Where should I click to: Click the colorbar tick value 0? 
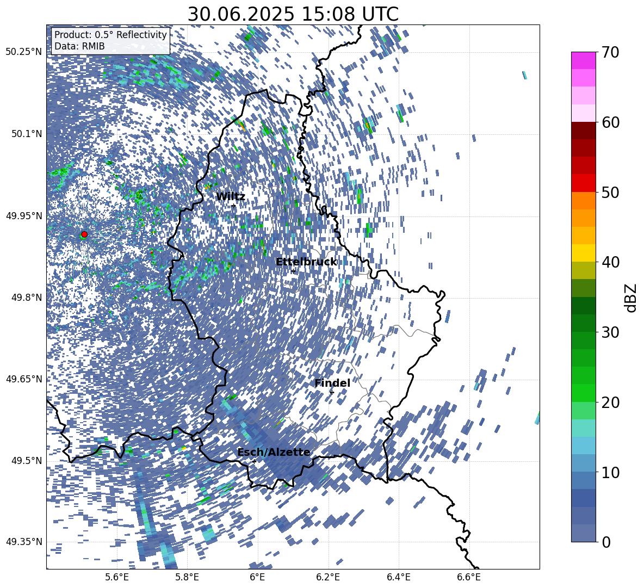point(606,542)
